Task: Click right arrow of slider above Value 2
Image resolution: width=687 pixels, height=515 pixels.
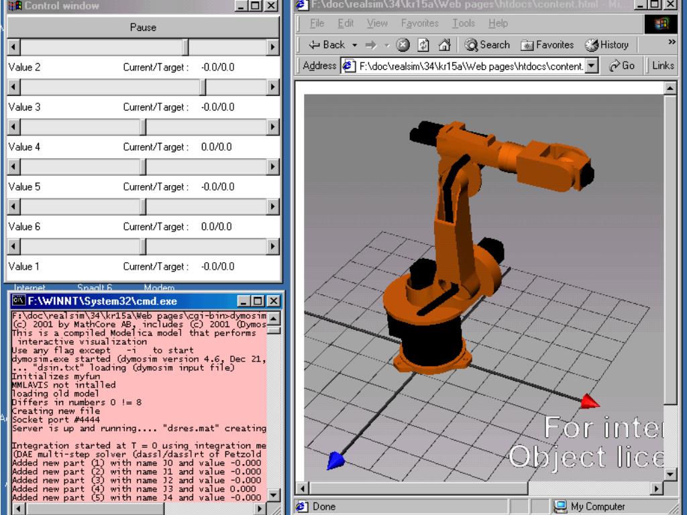Action: pos(272,48)
